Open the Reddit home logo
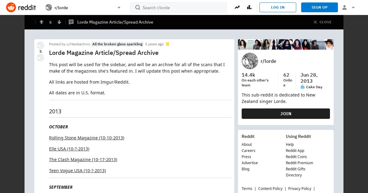 pos(21,7)
